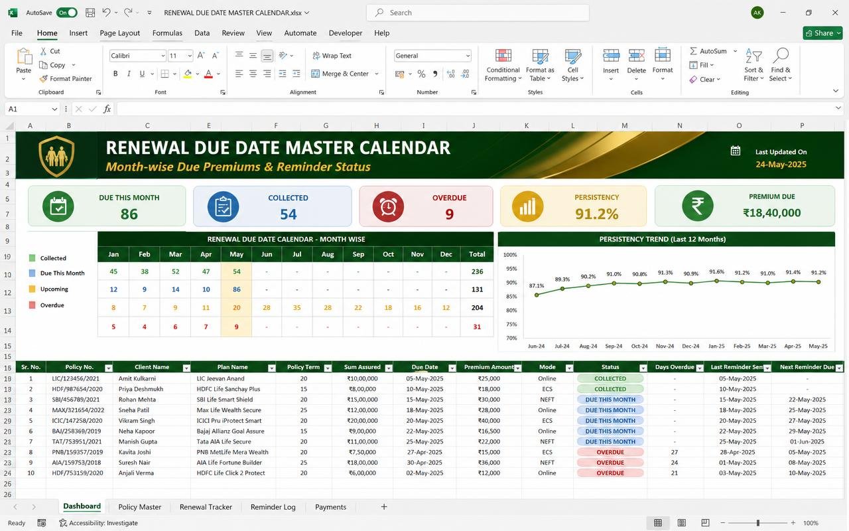Toggle AutoSave switch
This screenshot has width=849, height=531.
(x=66, y=13)
